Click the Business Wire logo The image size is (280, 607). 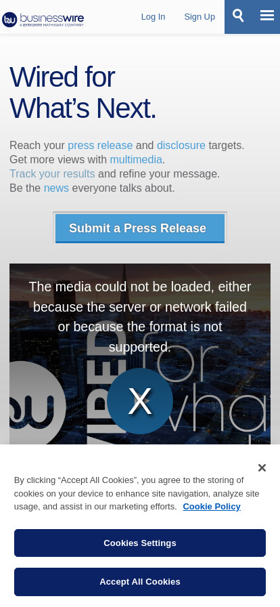[x=43, y=19]
